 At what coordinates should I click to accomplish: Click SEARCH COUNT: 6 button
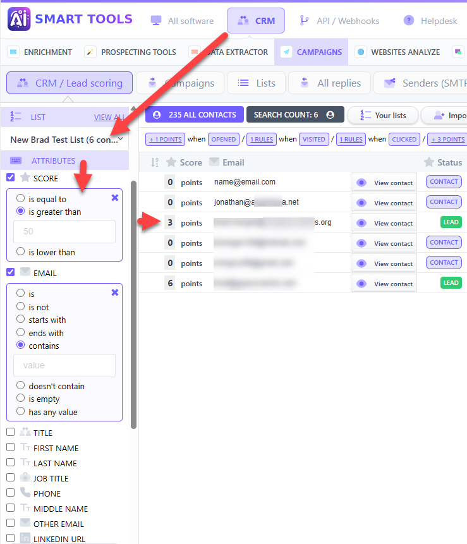pos(295,115)
